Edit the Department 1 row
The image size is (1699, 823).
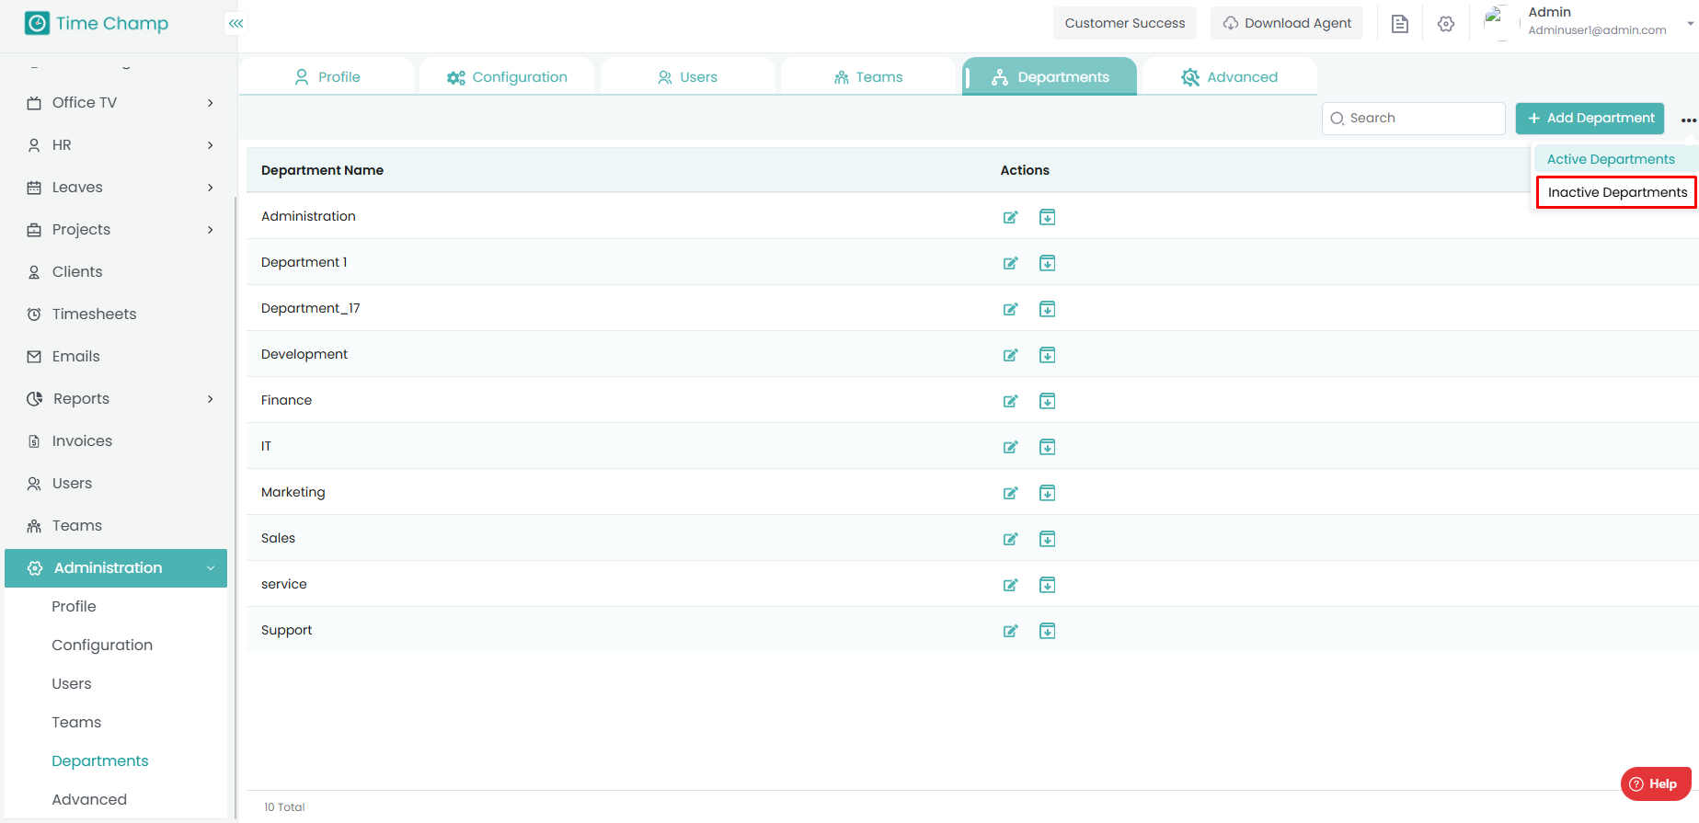(x=1010, y=263)
